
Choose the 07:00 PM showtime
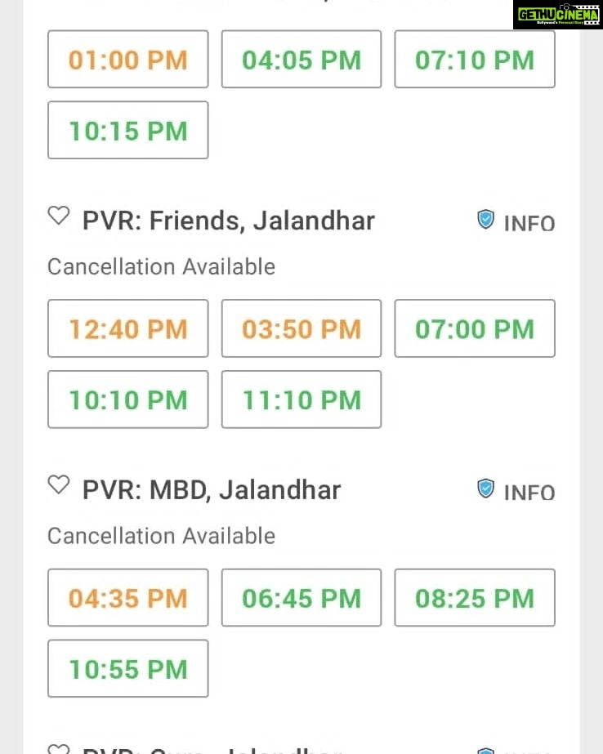click(475, 328)
